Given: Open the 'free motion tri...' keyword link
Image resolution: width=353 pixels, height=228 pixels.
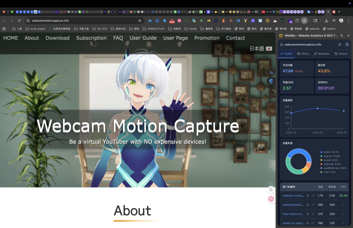Looking at the screenshot, I should click(293, 214).
